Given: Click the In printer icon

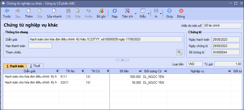Looking at the screenshot, I should pyautogui.click(x=156, y=11).
